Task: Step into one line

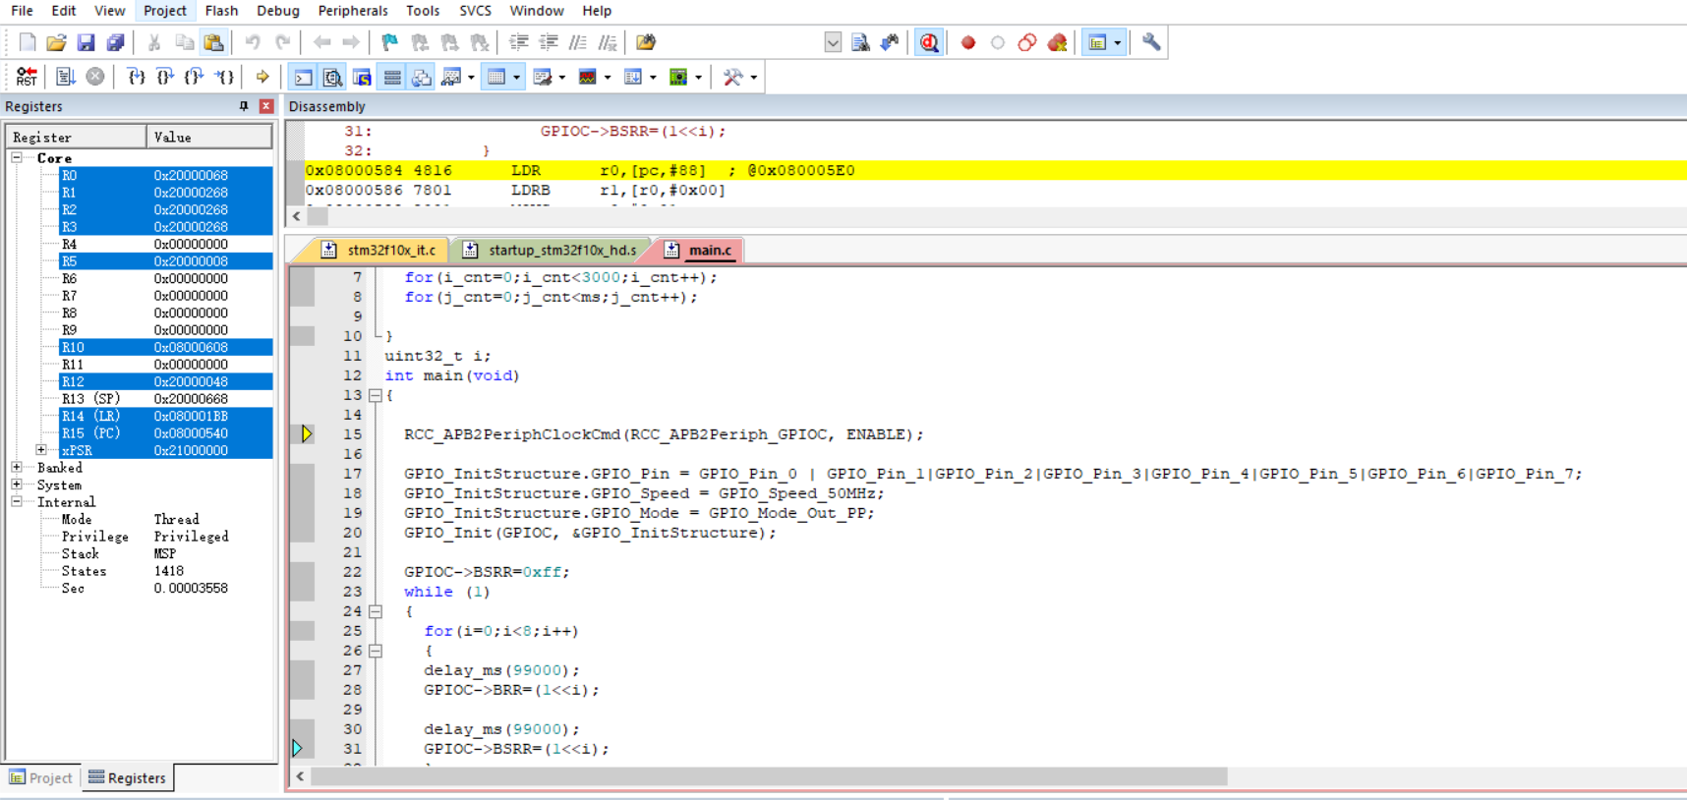Action: (x=136, y=77)
